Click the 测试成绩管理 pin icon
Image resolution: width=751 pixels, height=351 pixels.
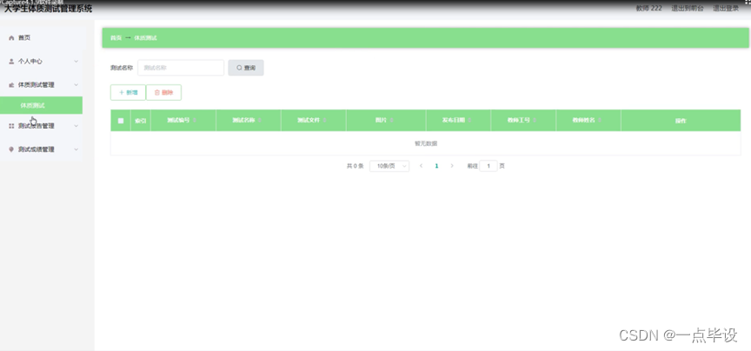pyautogui.click(x=11, y=149)
